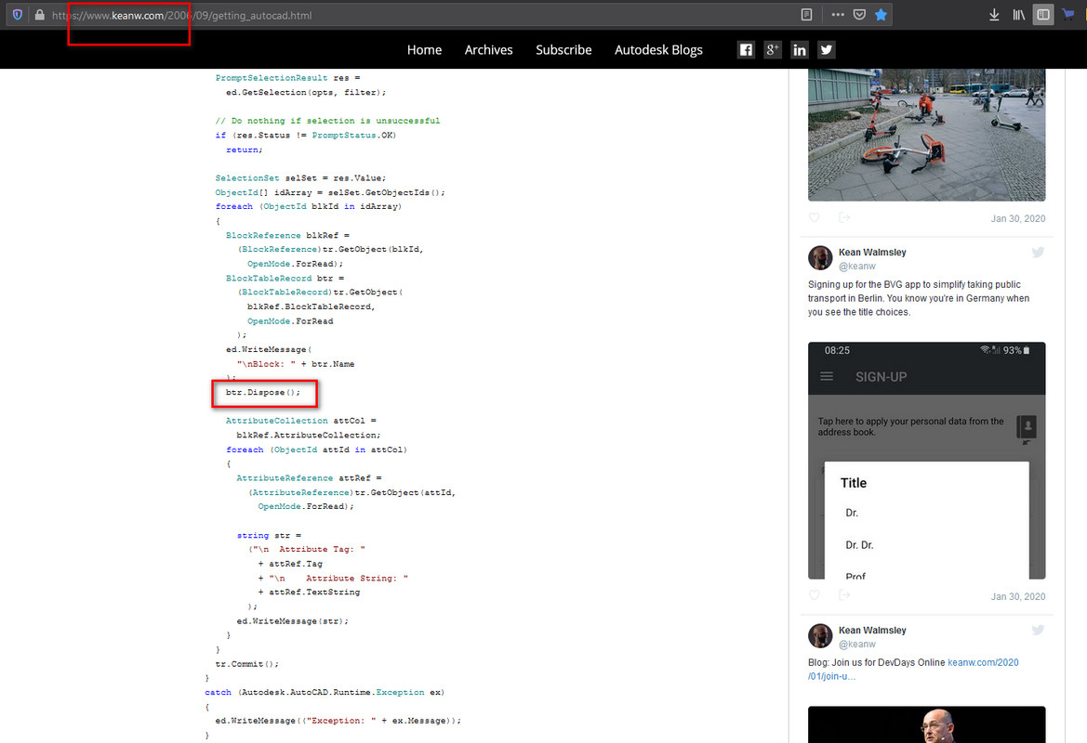
Task: Click the blue shopping cart extension icon
Action: click(x=1068, y=15)
